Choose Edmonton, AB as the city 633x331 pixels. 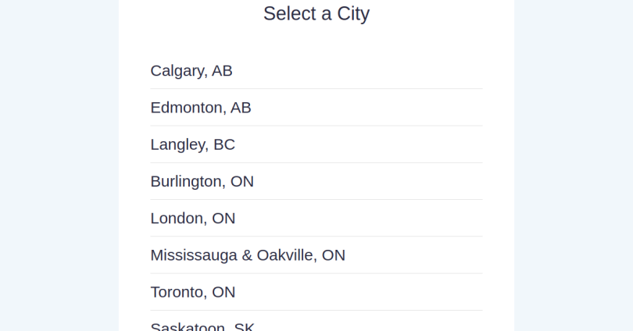point(201,108)
